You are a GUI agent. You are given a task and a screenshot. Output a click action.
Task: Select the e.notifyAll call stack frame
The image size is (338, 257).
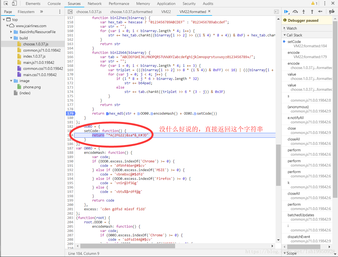(307, 120)
